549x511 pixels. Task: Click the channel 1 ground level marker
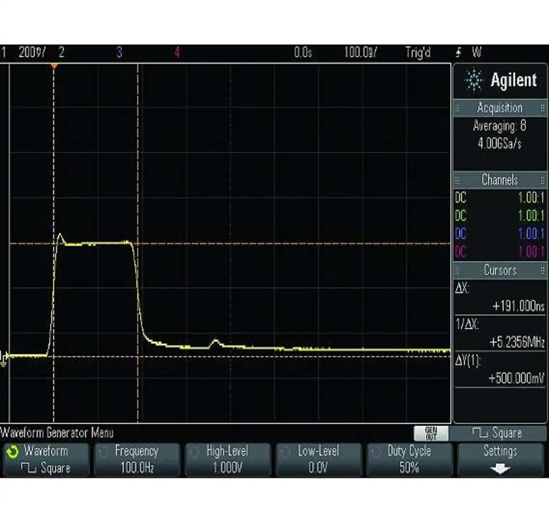click(3, 357)
